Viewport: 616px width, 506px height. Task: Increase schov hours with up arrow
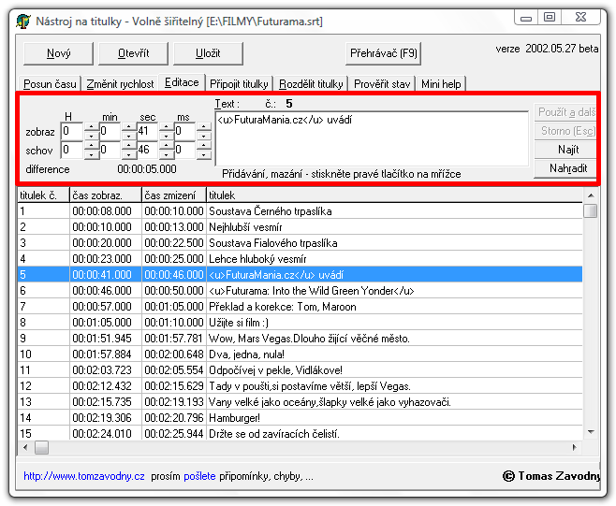point(91,146)
